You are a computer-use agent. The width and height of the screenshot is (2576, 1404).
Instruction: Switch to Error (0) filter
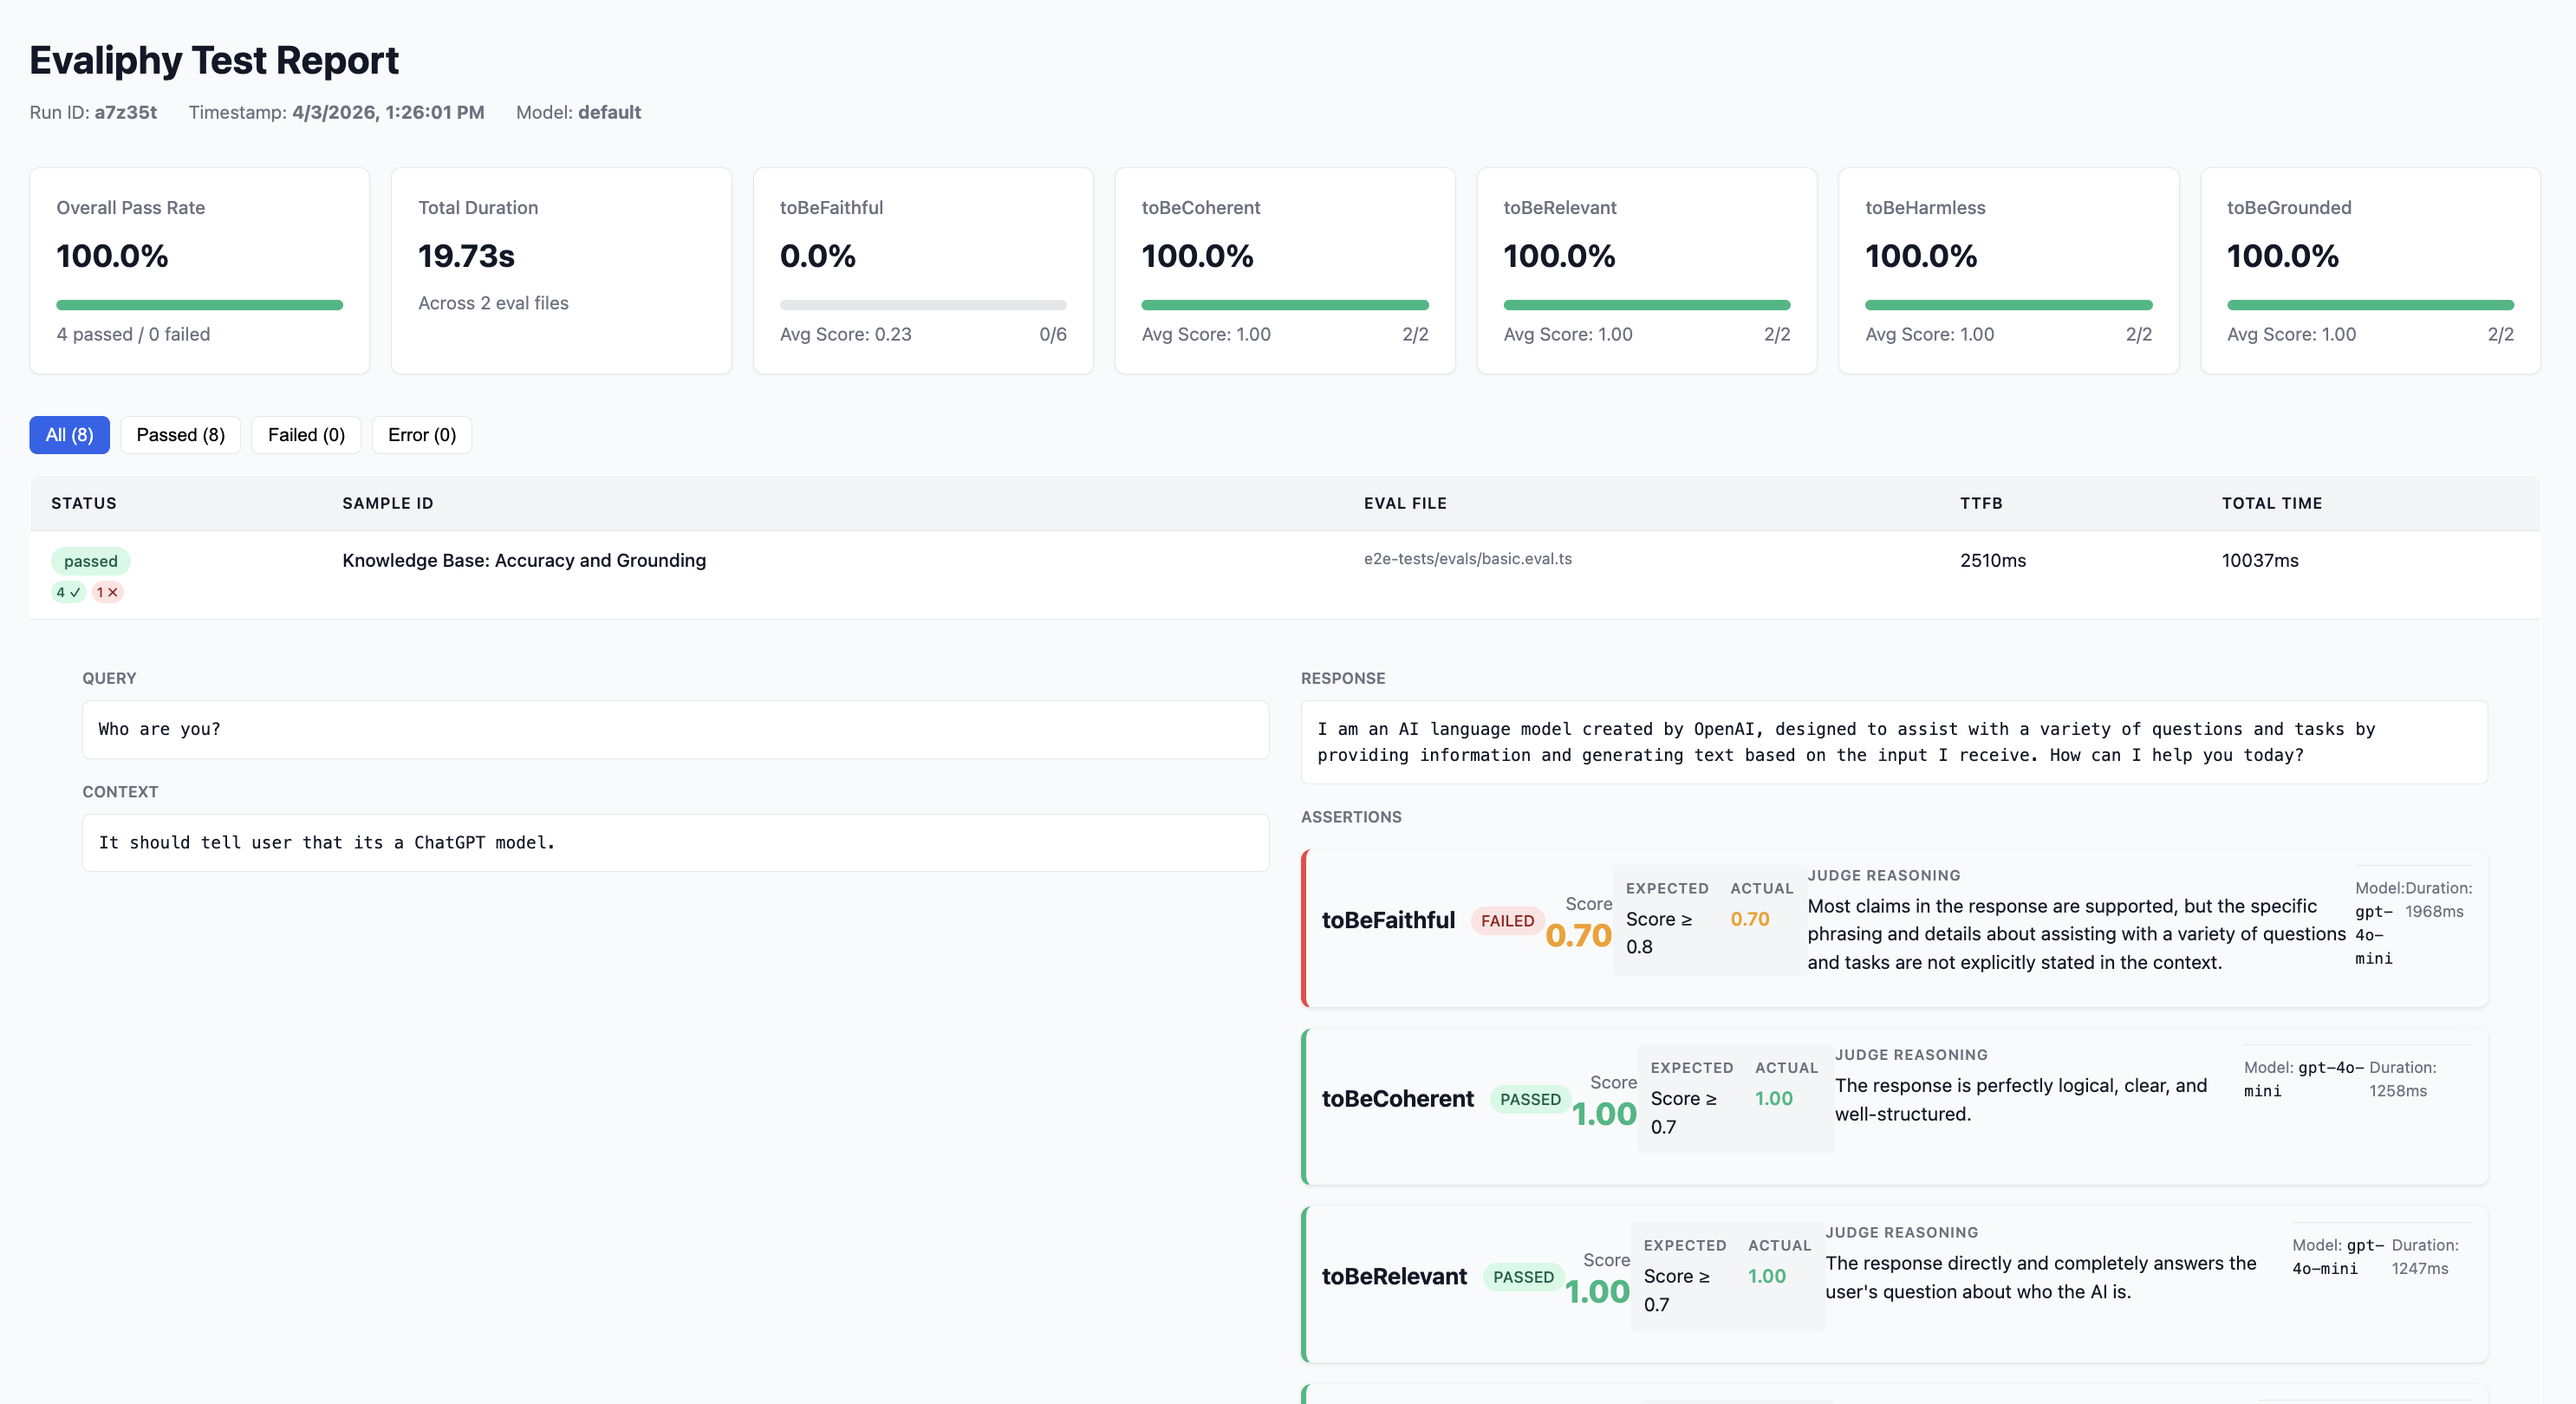point(421,435)
